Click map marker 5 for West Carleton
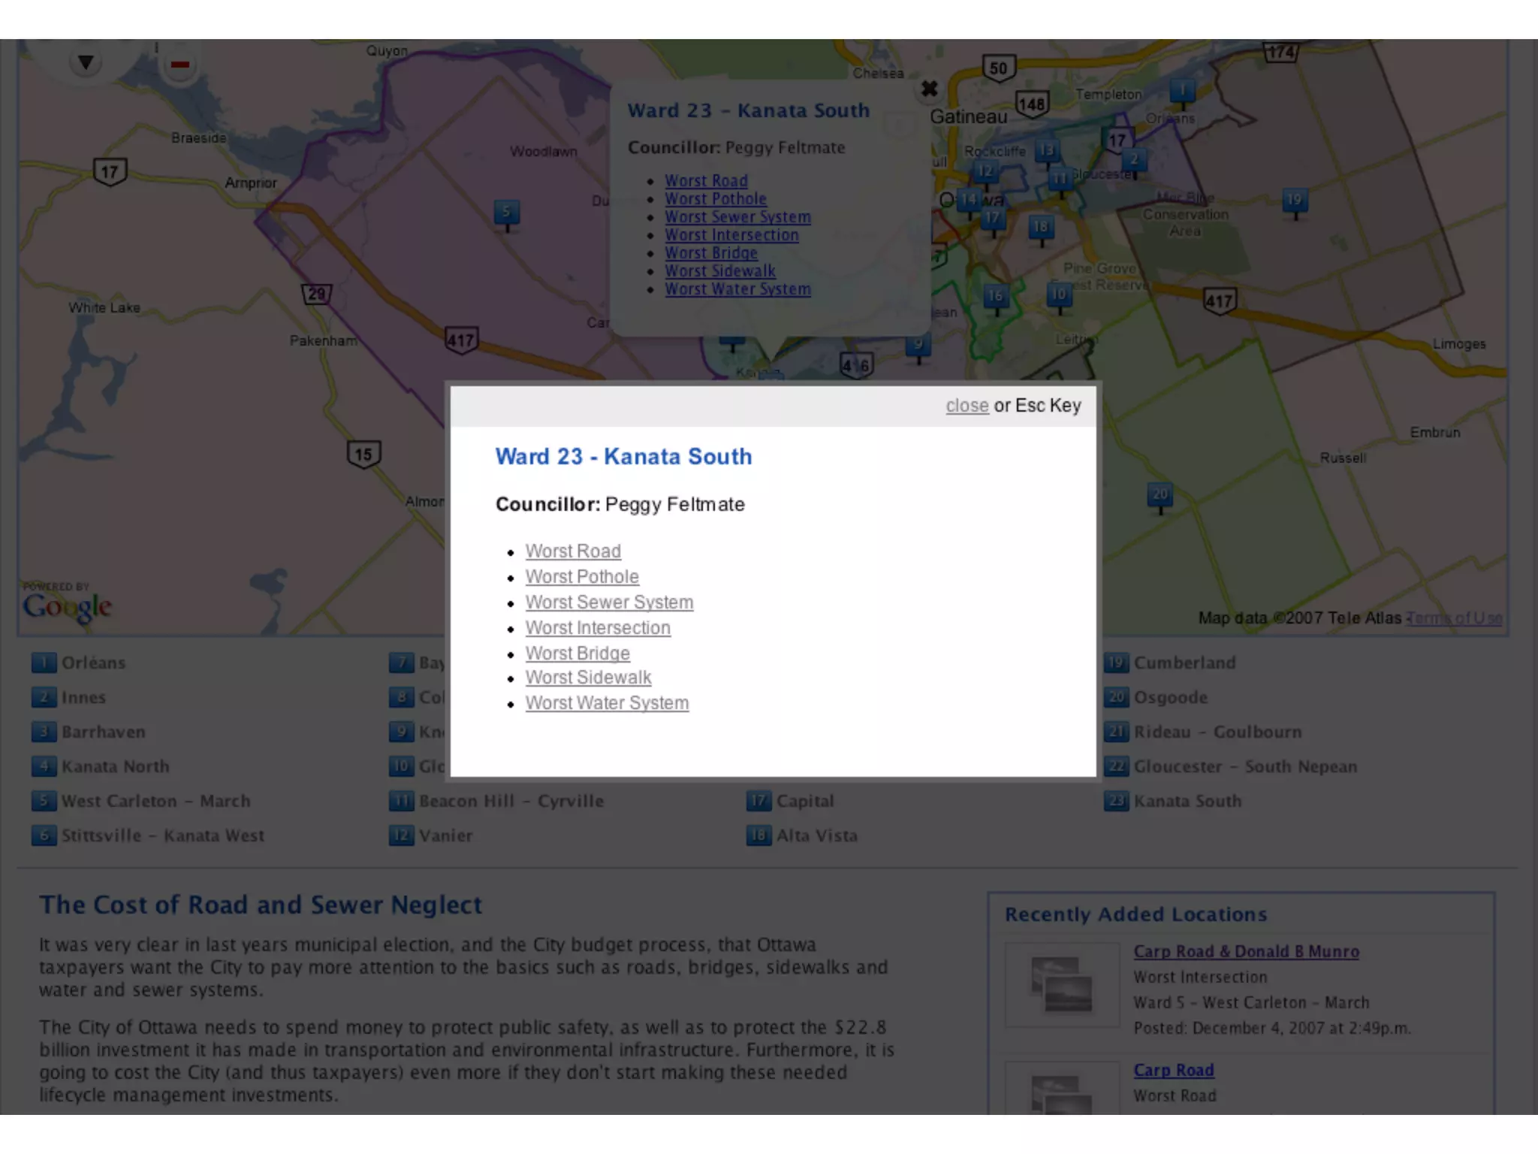This screenshot has height=1154, width=1538. coord(506,213)
